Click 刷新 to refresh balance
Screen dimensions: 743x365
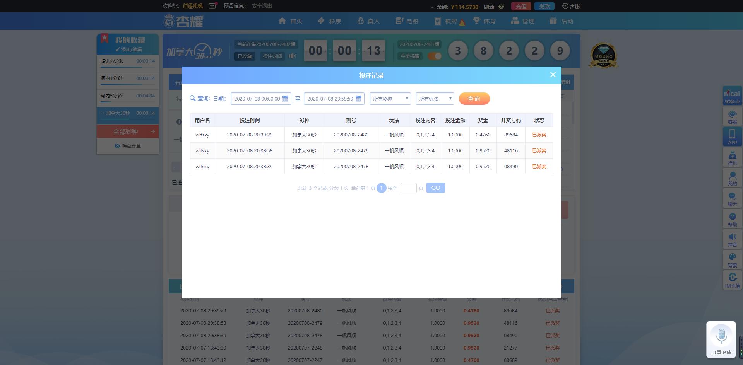(489, 7)
